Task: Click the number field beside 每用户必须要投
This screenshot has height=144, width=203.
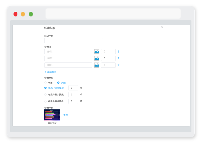Action: [73, 88]
